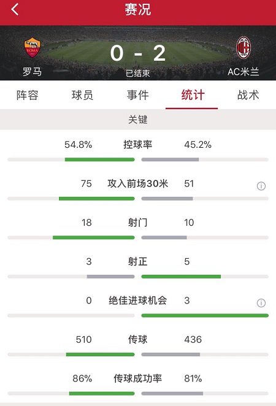Tap the 0 - 2 match score

[138, 53]
